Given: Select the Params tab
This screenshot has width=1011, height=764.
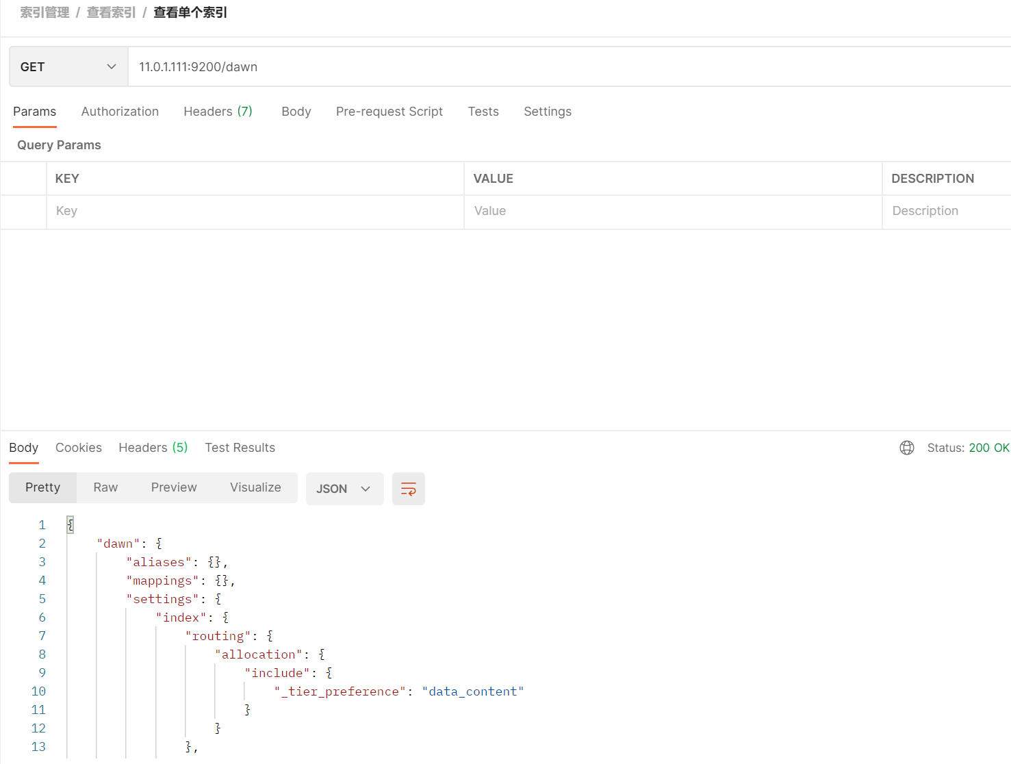Looking at the screenshot, I should click(35, 112).
